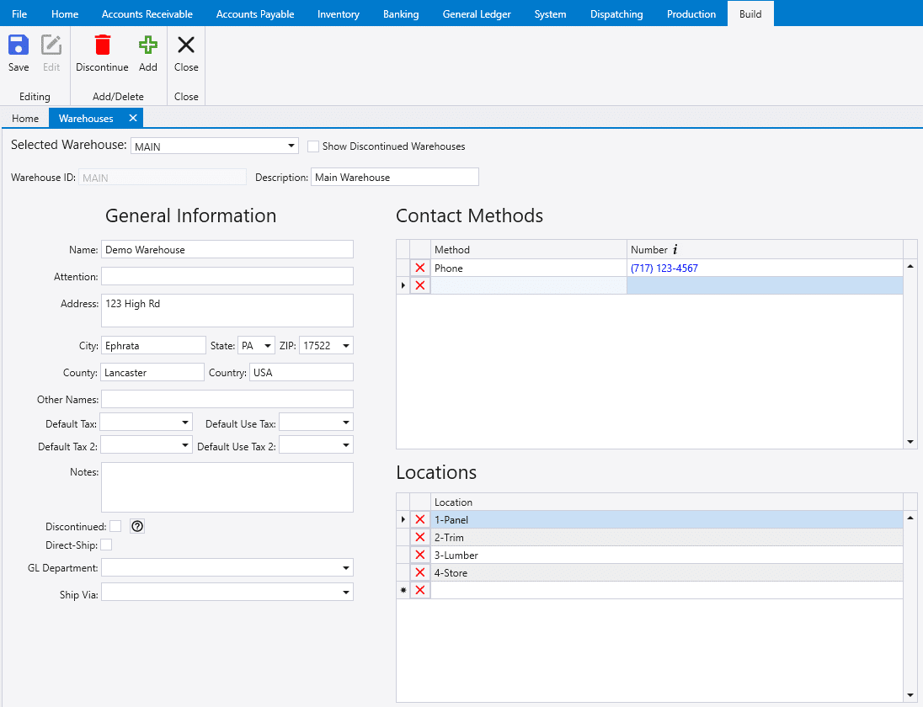Viewport: 923px width, 707px height.
Task: Switch to the Home document tab
Action: pos(25,118)
